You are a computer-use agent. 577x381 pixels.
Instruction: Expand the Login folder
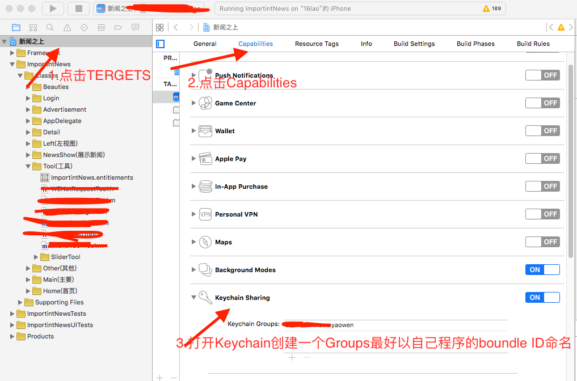[x=28, y=98]
